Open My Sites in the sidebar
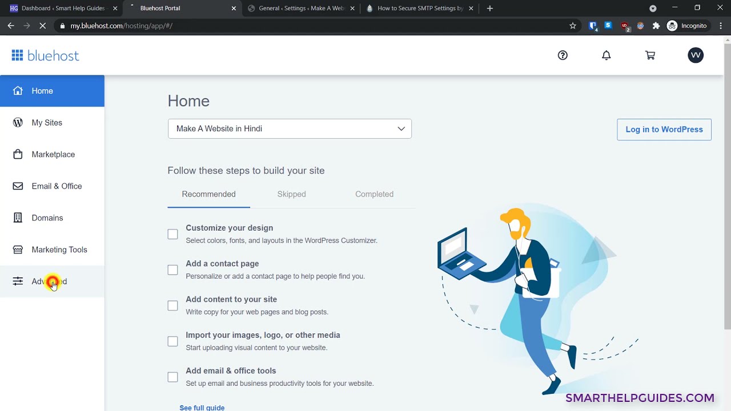 coord(52,123)
